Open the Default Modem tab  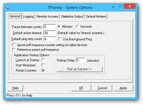point(96,16)
